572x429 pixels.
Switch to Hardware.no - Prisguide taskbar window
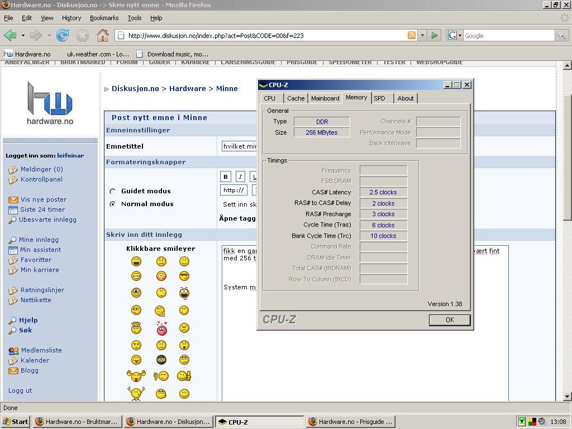(x=351, y=422)
